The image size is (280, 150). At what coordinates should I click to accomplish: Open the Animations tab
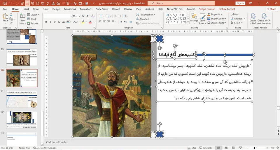[86, 9]
